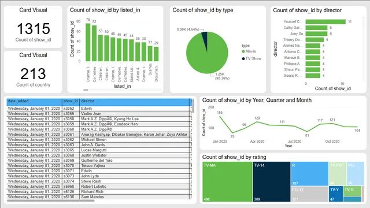The height and width of the screenshot is (208, 370).
Task: Click the listed_in chart horizontal scrollbar
Action: 86,90
